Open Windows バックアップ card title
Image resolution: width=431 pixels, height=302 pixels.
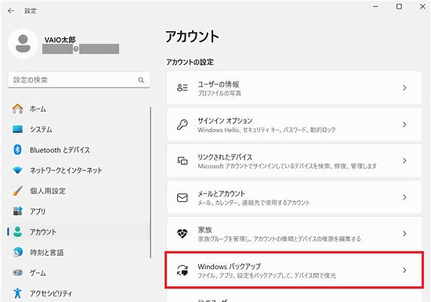click(230, 266)
